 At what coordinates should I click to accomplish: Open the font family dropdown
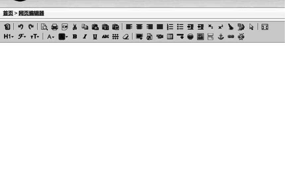click(x=22, y=36)
